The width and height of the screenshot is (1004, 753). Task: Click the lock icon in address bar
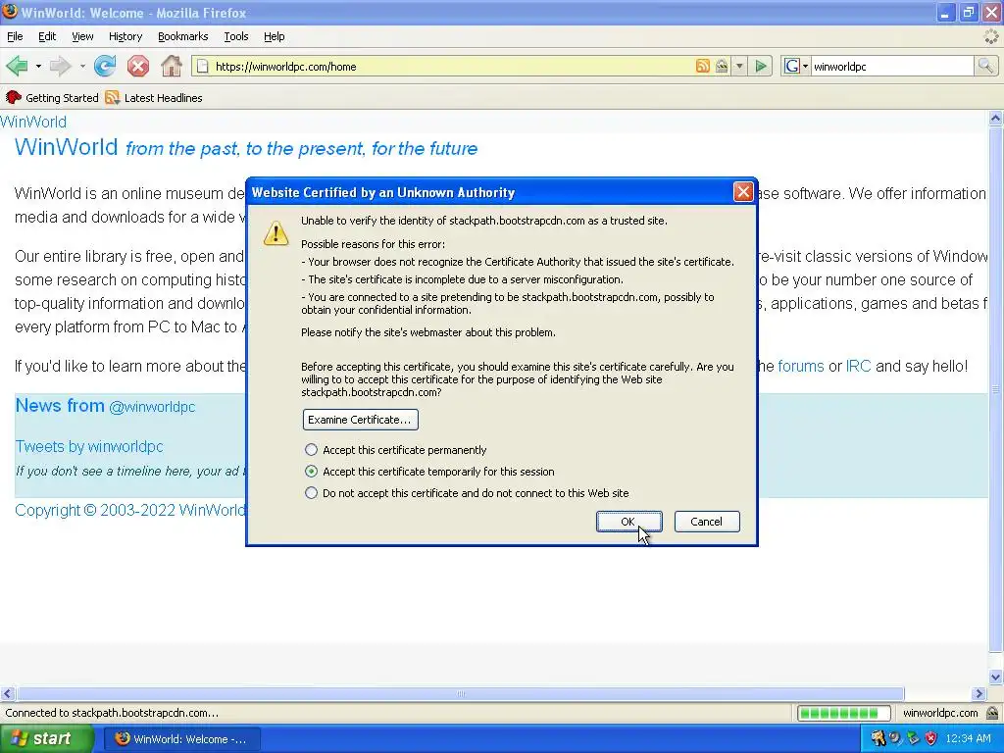point(722,66)
